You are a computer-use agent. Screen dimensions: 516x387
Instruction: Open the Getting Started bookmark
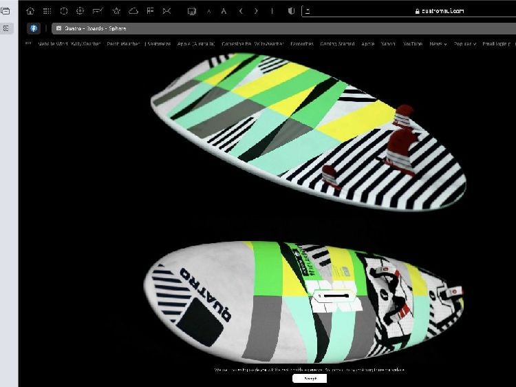[x=337, y=43]
